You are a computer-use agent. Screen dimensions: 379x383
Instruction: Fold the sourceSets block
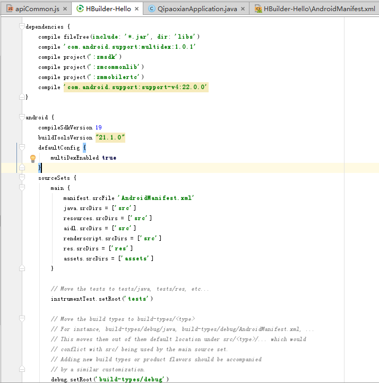point(22,178)
